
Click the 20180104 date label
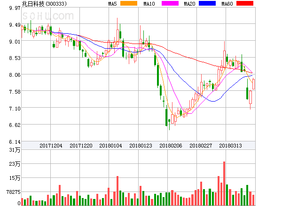[110, 146]
